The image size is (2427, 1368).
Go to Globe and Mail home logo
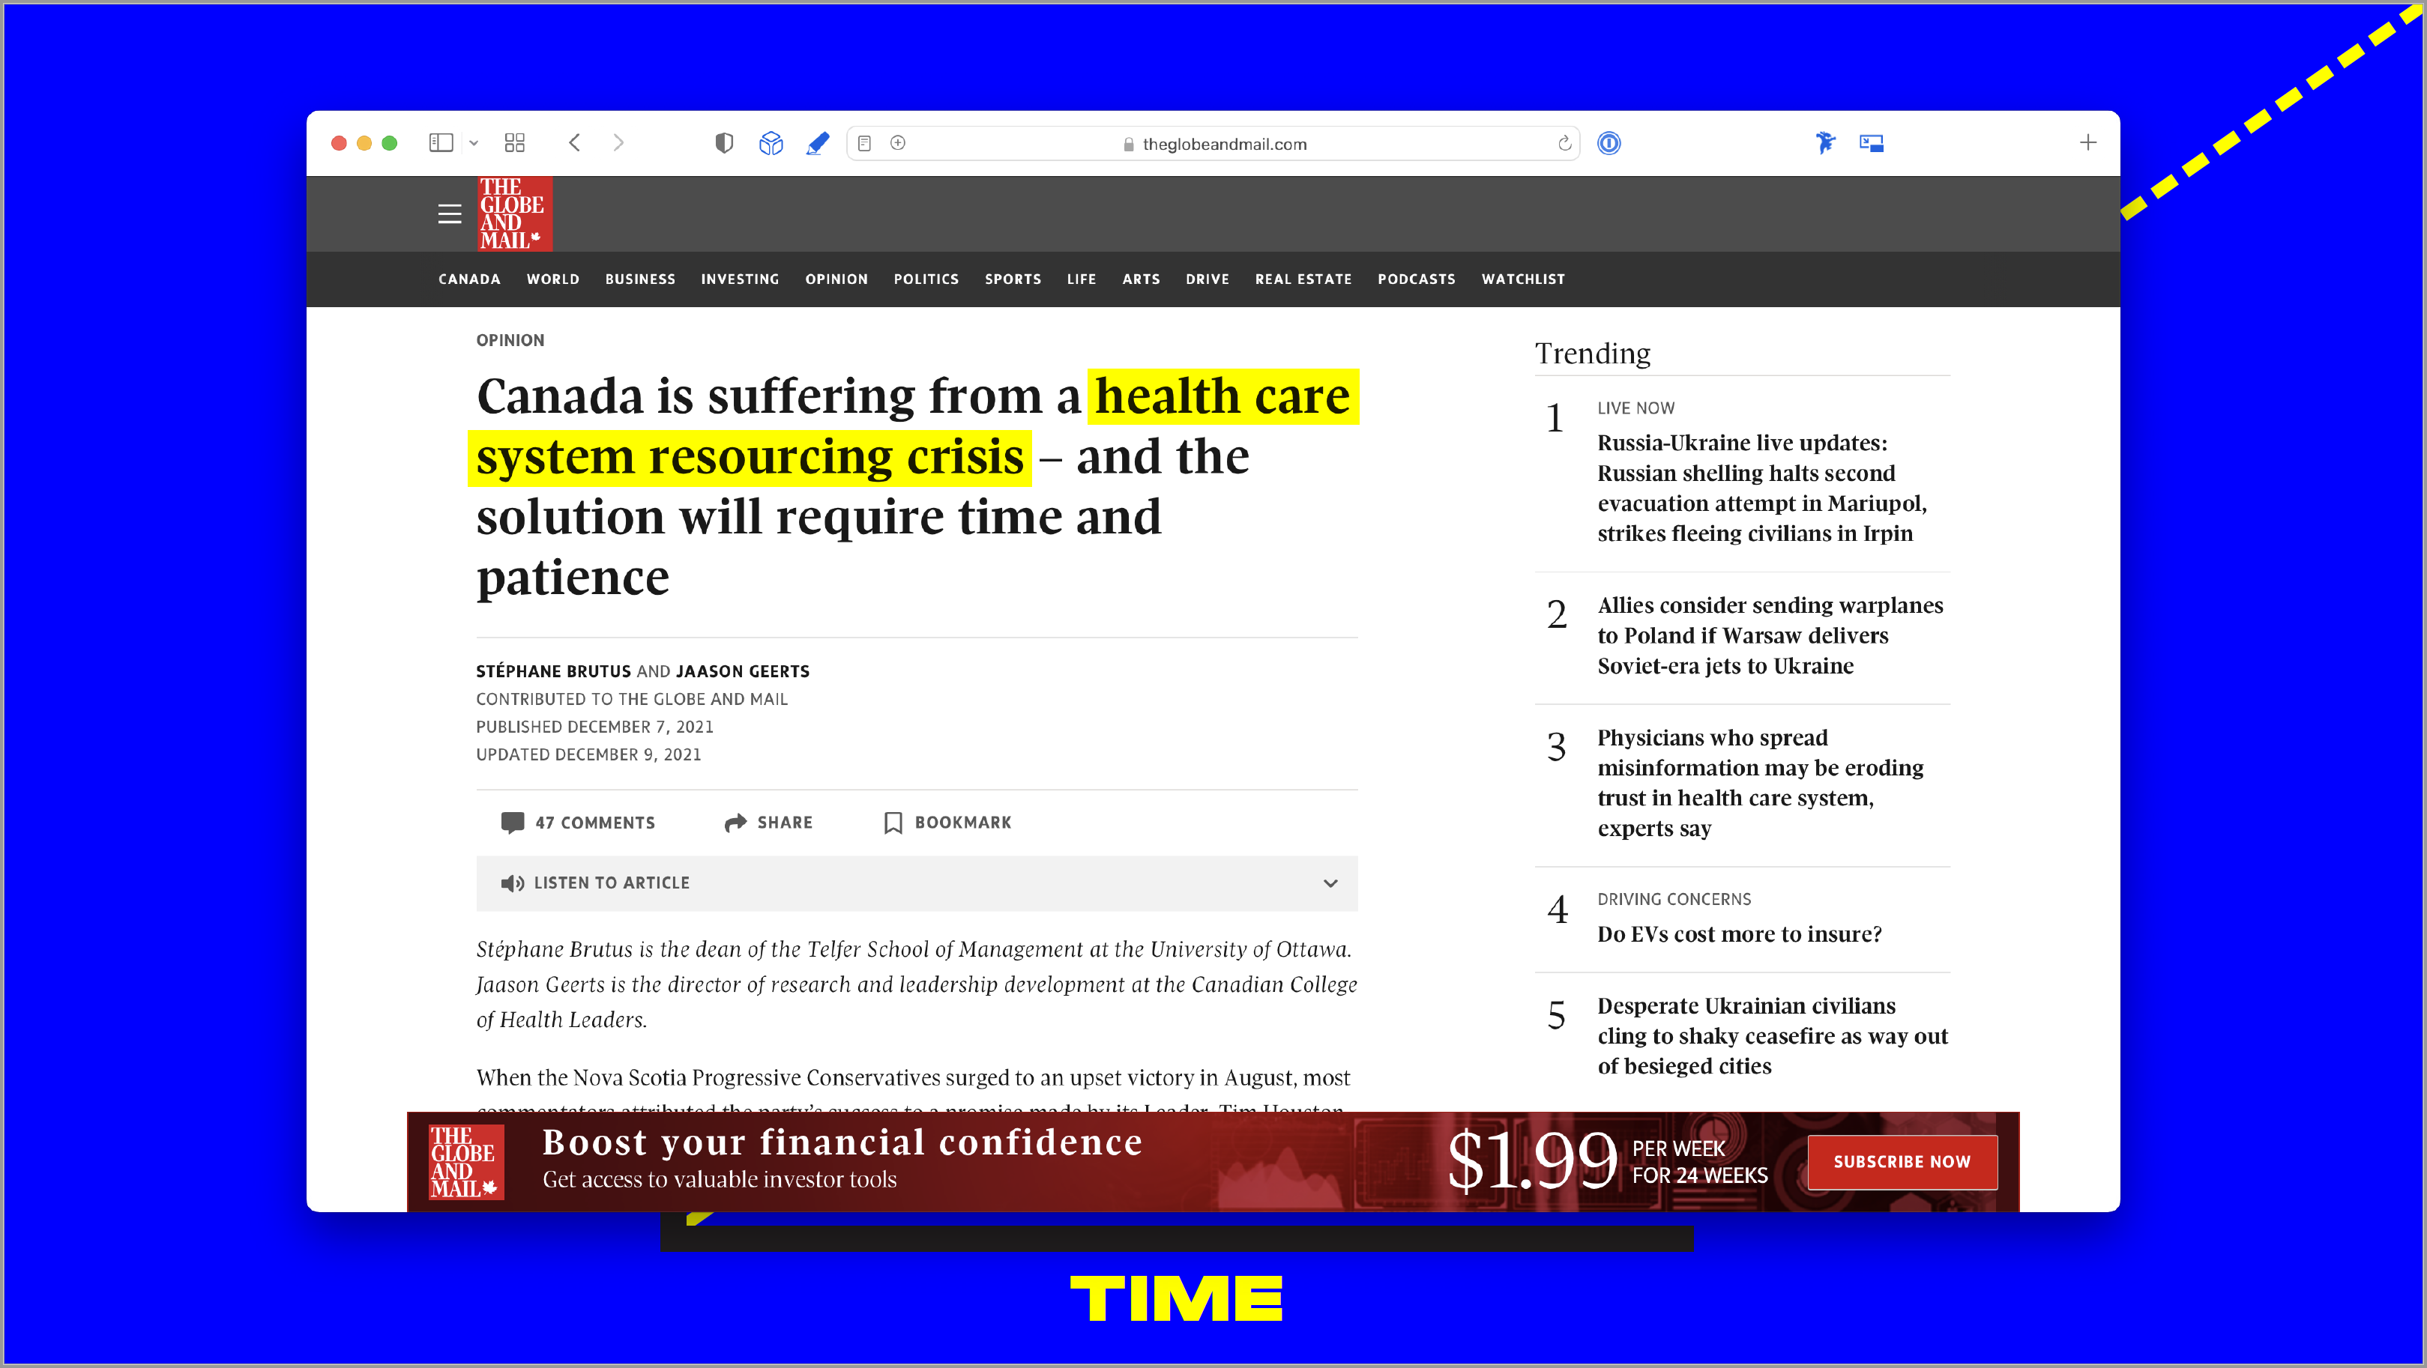(x=514, y=214)
